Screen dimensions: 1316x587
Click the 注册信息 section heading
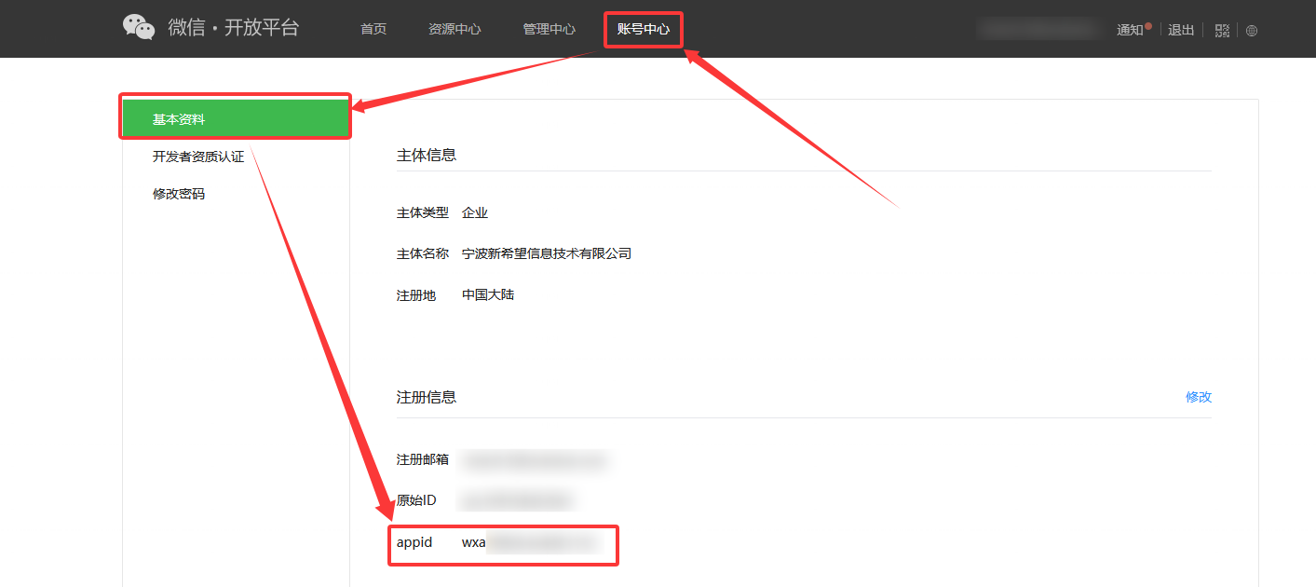pyautogui.click(x=427, y=397)
